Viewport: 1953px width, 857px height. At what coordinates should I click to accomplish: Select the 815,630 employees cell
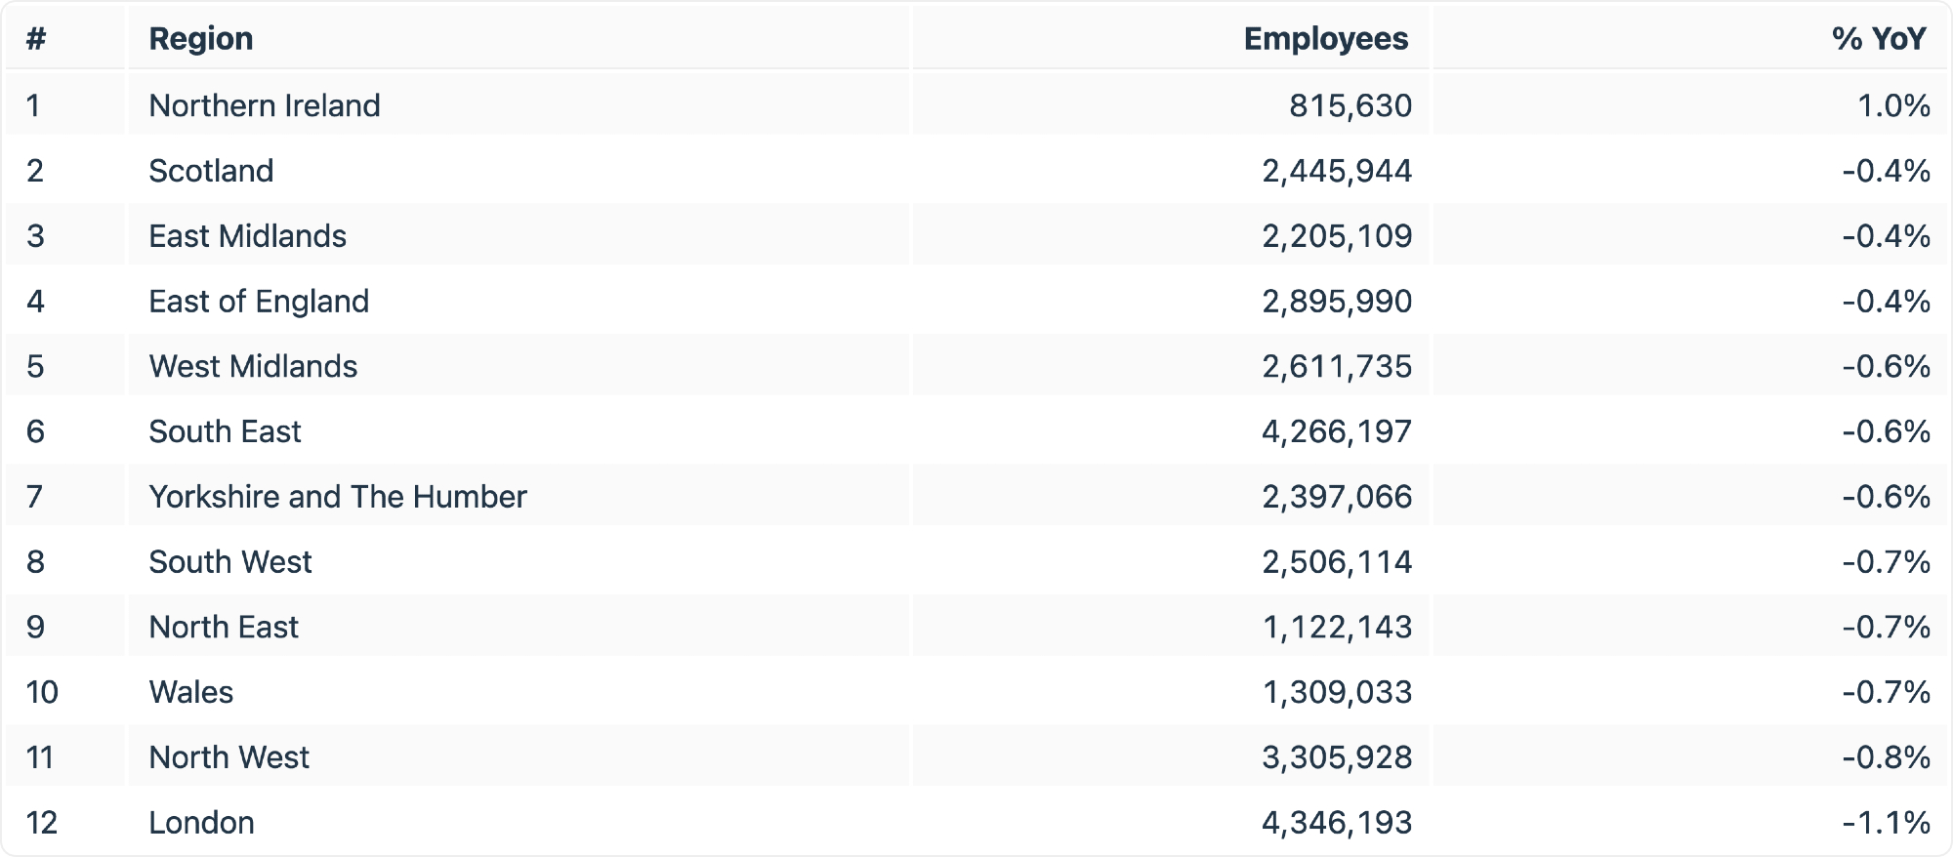1350,105
